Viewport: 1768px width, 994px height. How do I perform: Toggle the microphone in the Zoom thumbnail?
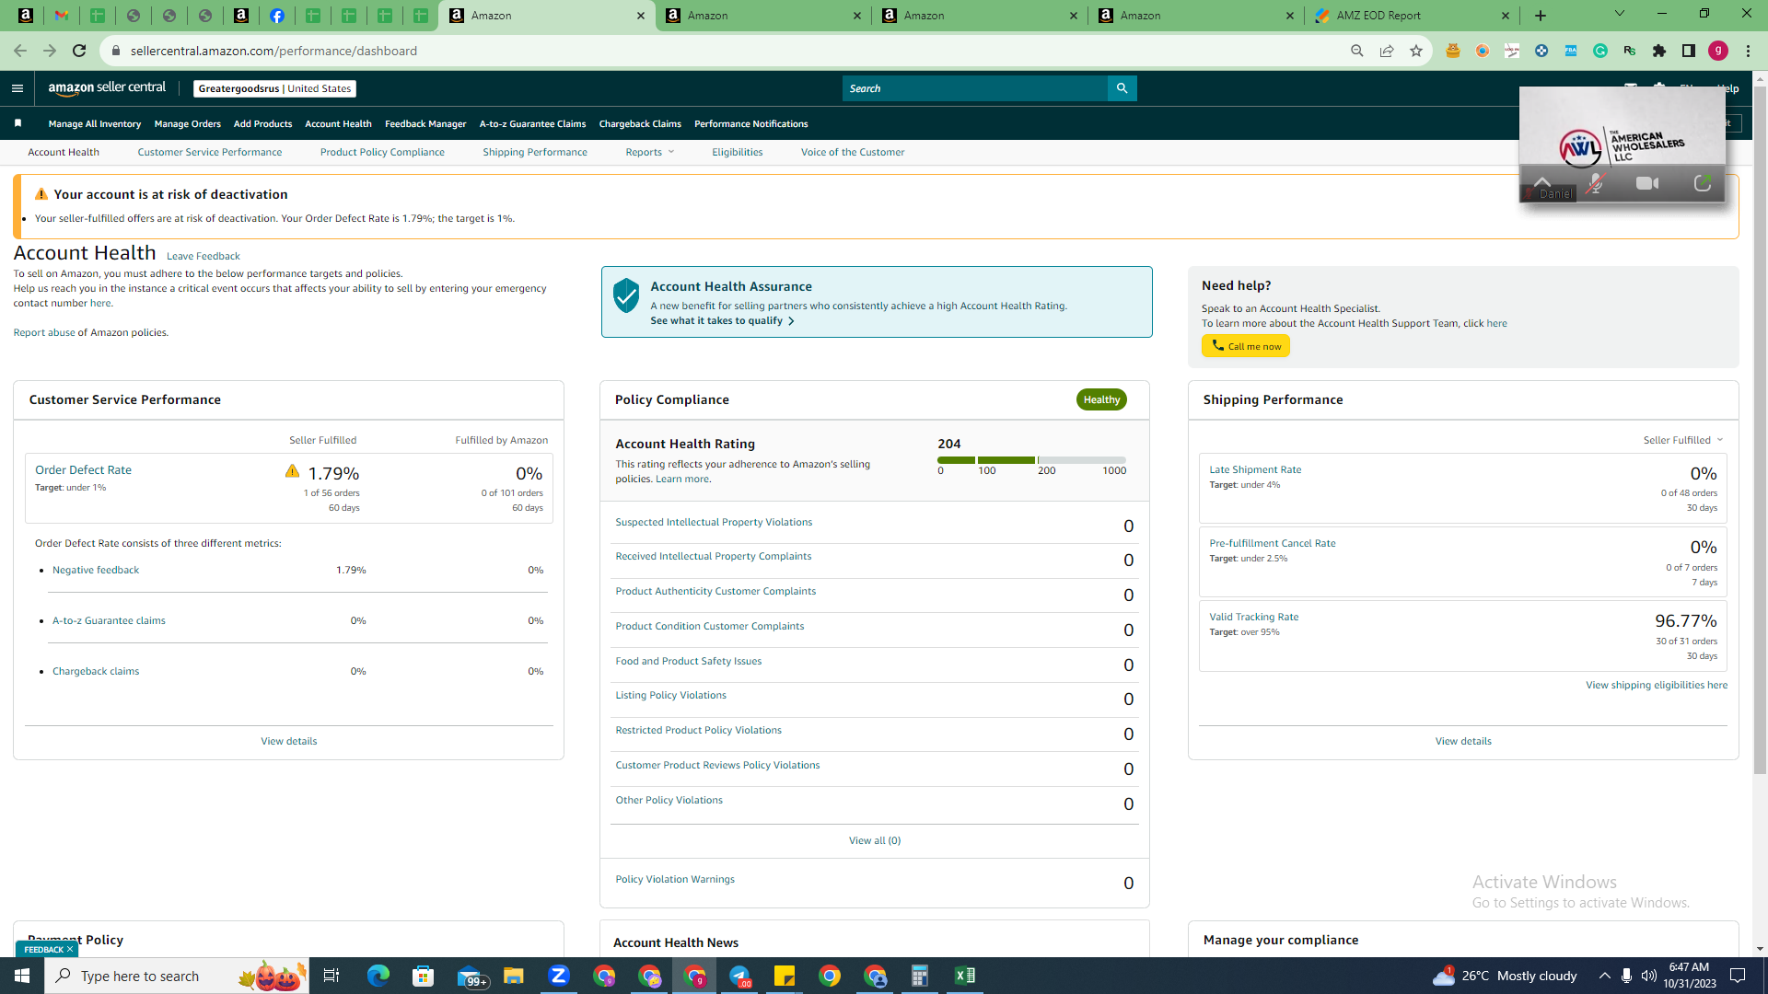click(1596, 183)
